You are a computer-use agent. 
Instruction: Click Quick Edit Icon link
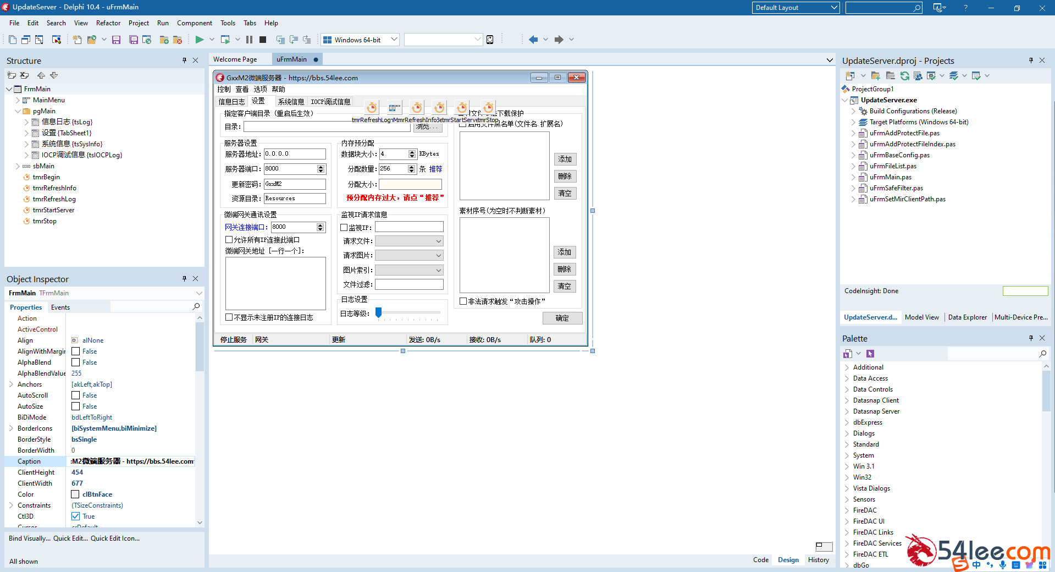pyautogui.click(x=115, y=538)
